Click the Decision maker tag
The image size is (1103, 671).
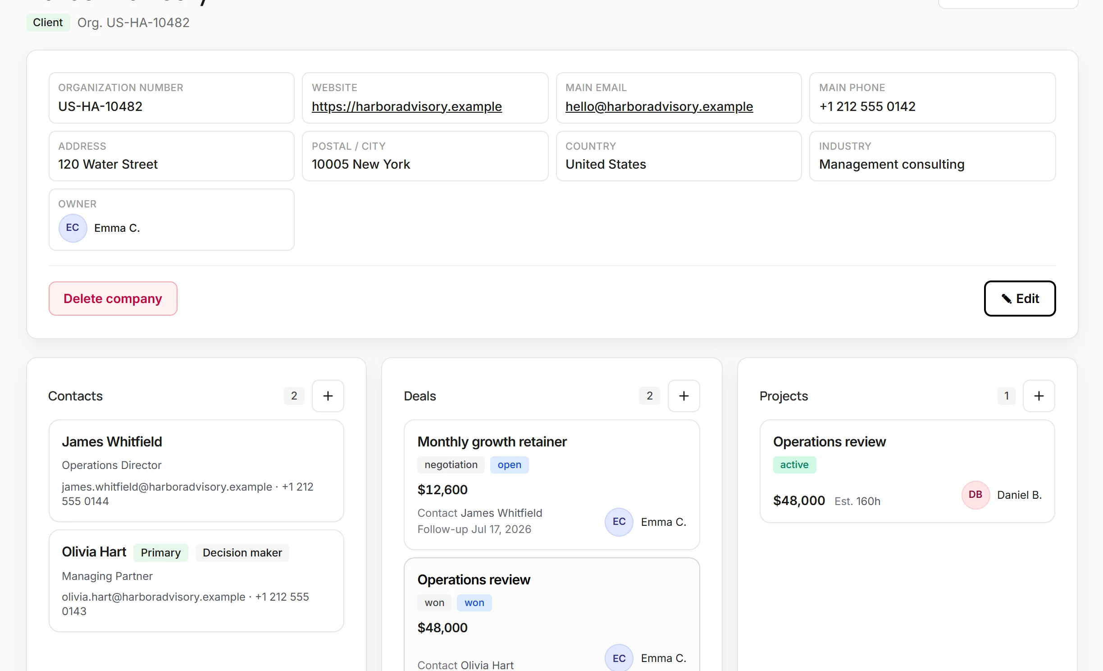242,552
